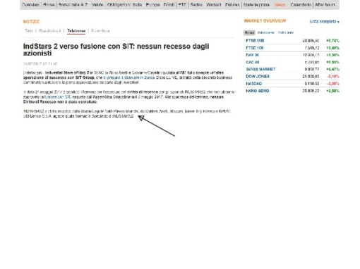
Task: Switch to the Tutte news tab
Action: pos(29,31)
